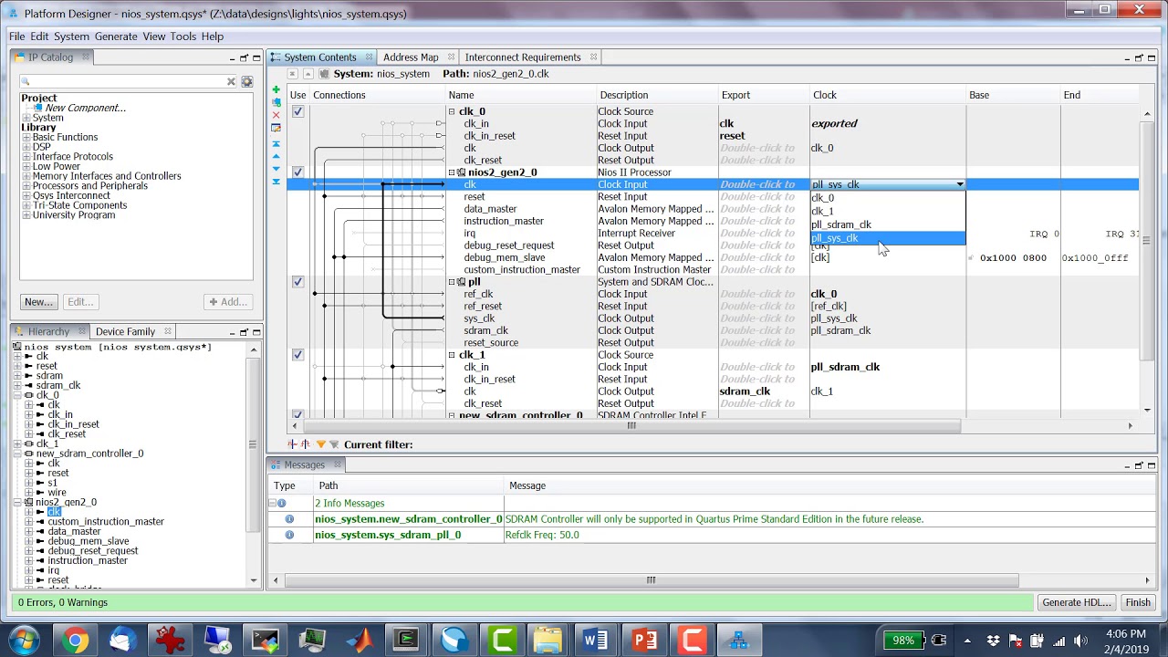Select clk_0 from the clock dropdown list
Screen dimensions: 1168x657
[887, 198]
